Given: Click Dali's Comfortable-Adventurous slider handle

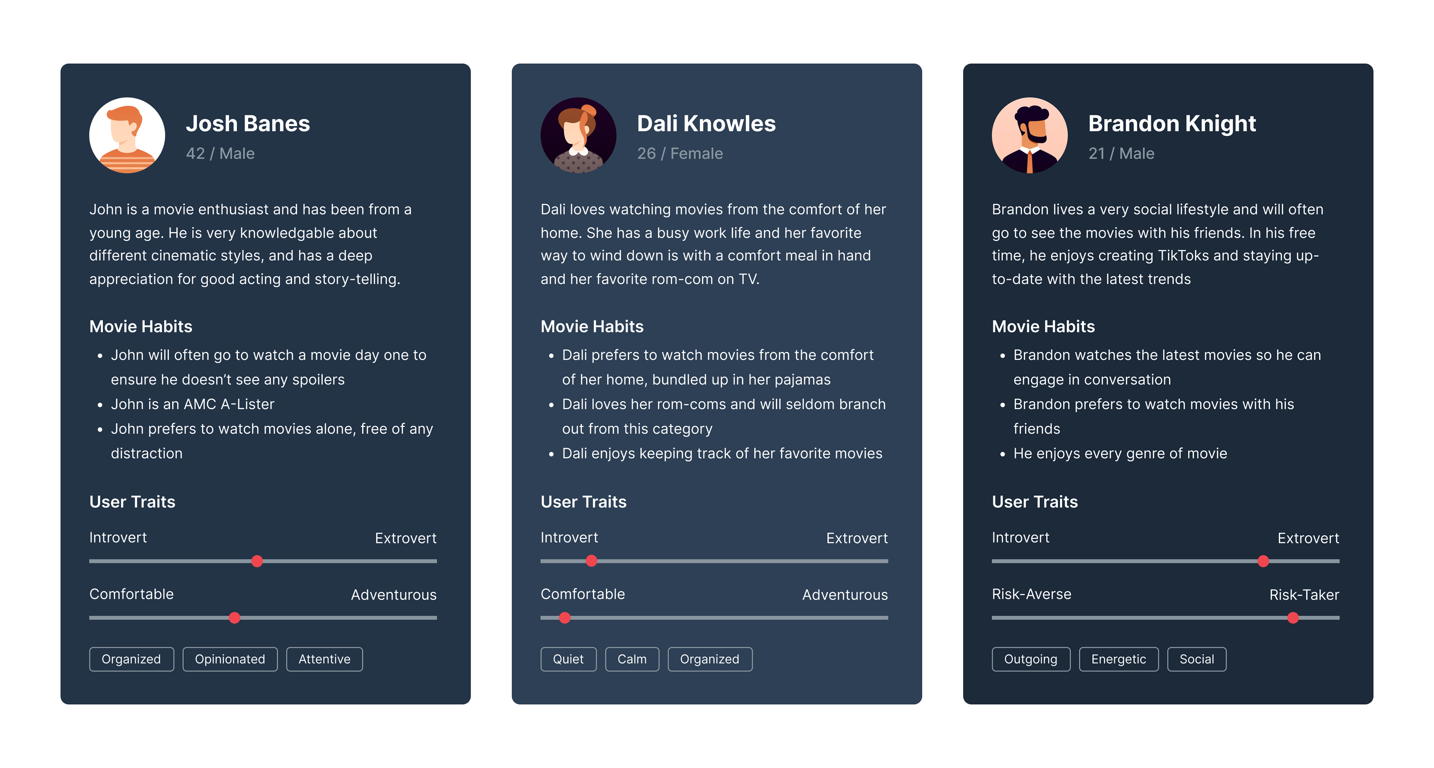Looking at the screenshot, I should coord(565,618).
